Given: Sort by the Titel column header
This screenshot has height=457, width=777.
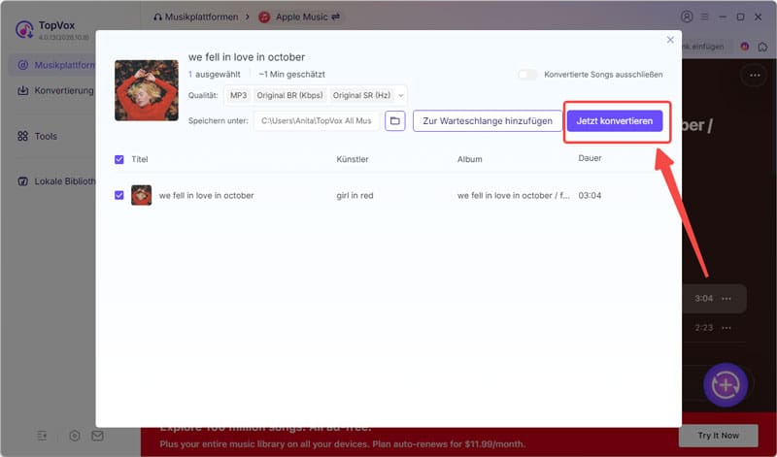Looking at the screenshot, I should pos(140,159).
